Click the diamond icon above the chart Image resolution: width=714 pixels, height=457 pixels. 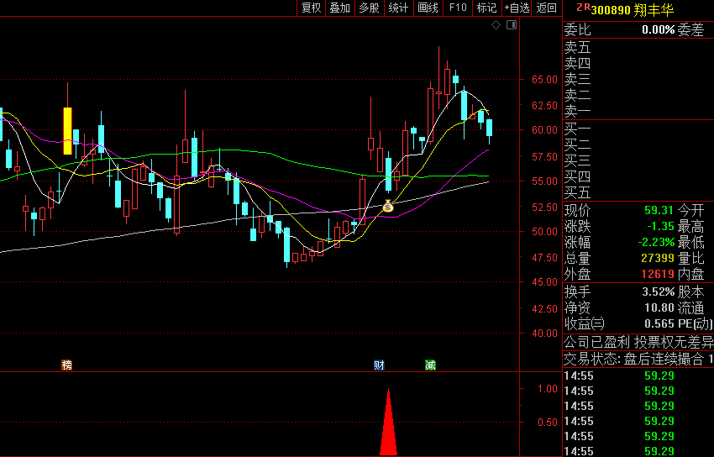click(496, 26)
